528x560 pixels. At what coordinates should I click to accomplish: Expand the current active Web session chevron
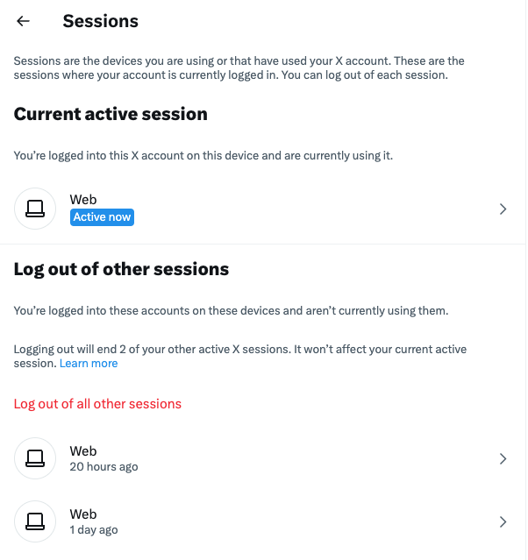[503, 209]
